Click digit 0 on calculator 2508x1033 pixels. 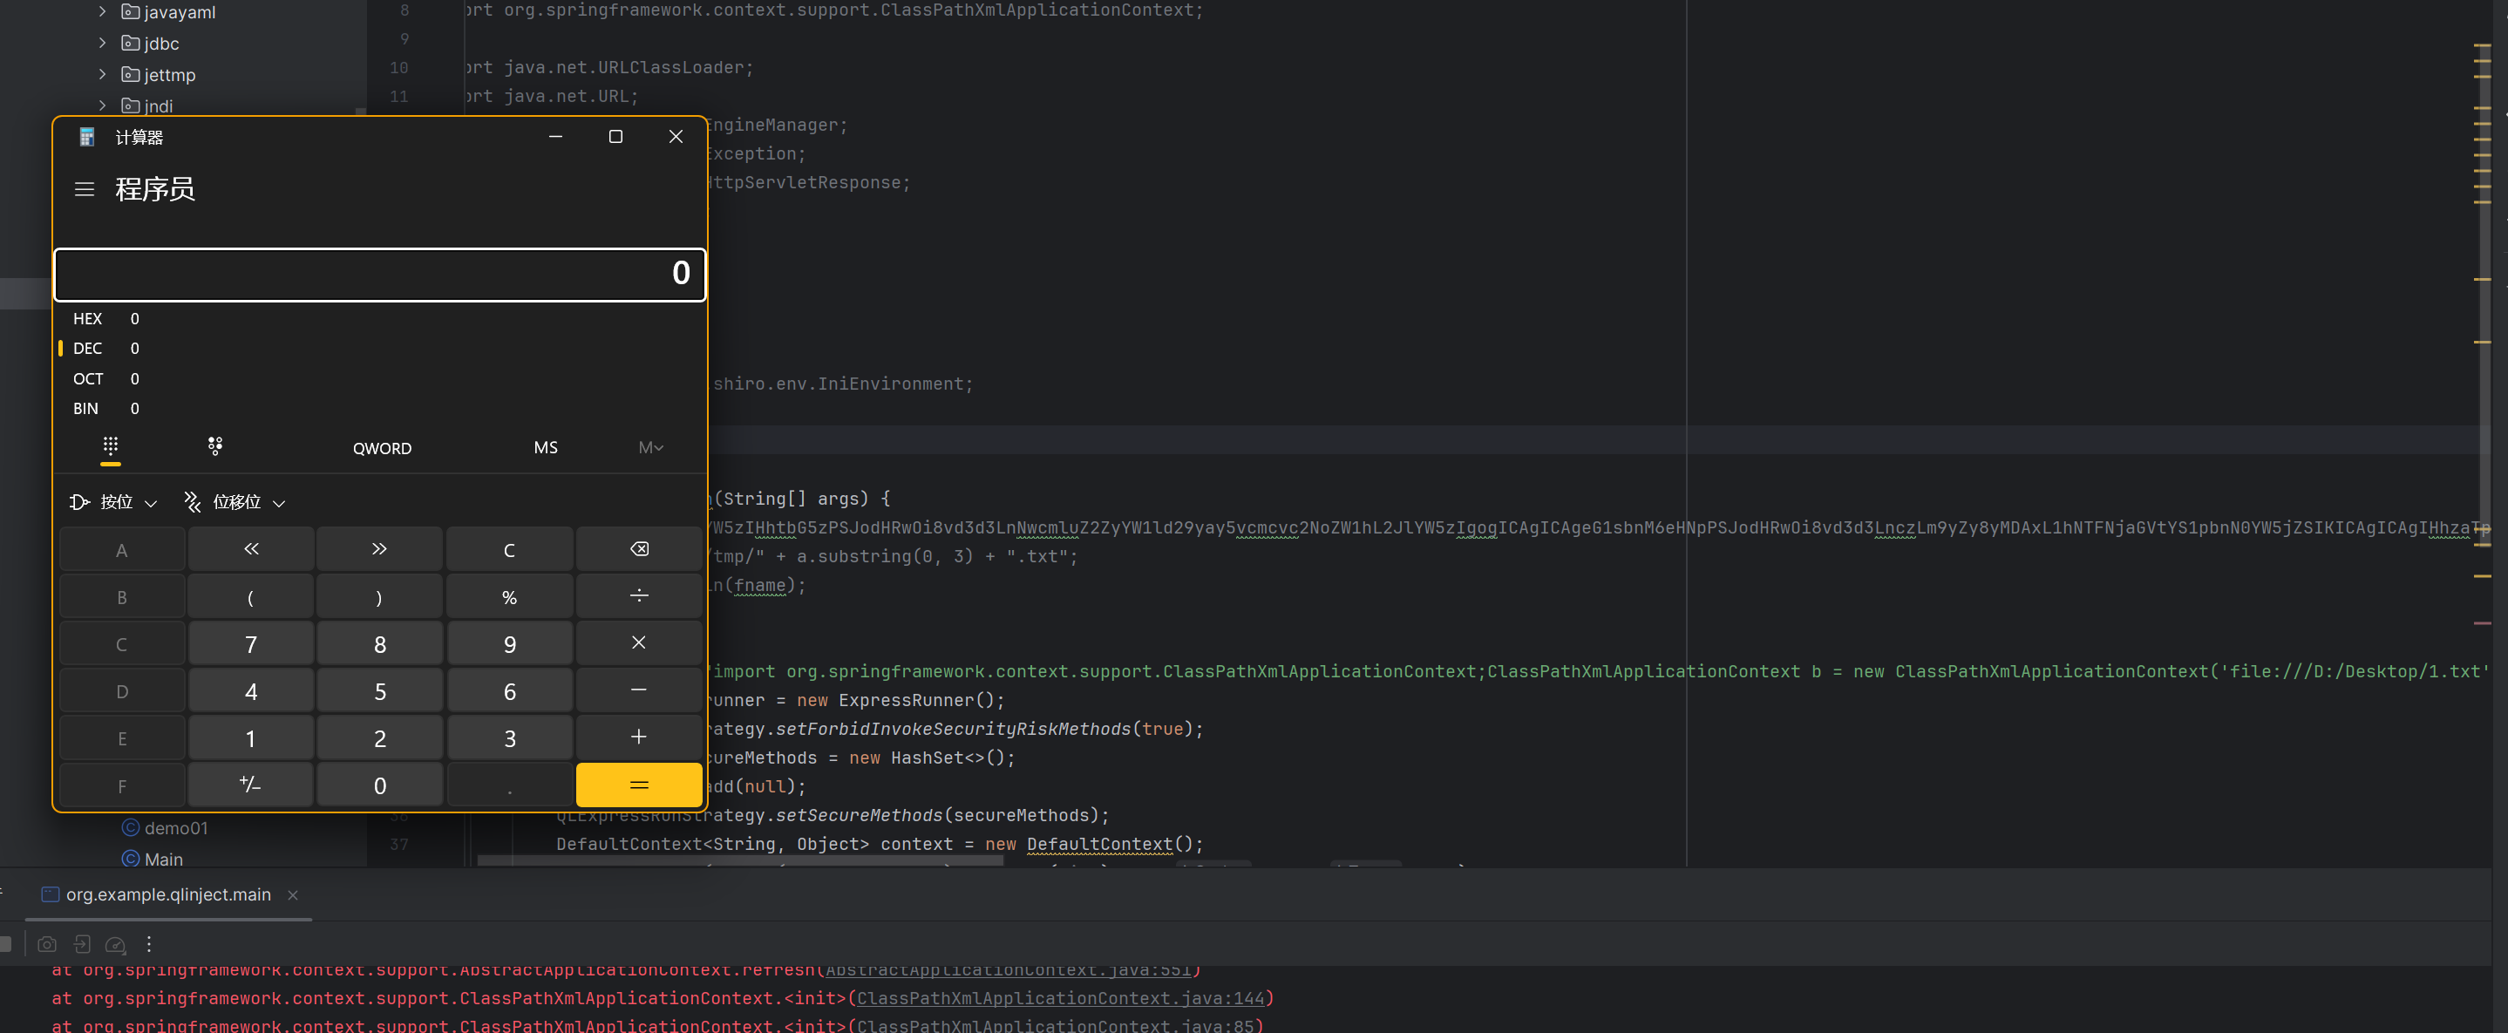point(380,785)
